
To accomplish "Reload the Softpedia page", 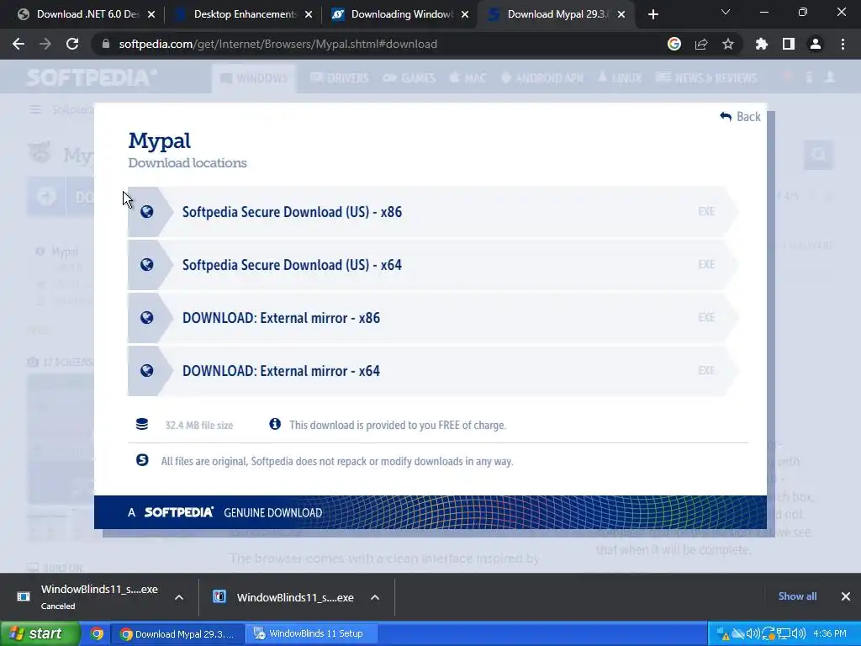I will click(72, 44).
